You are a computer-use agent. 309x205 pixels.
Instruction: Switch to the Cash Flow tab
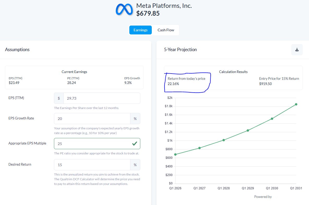tap(166, 30)
